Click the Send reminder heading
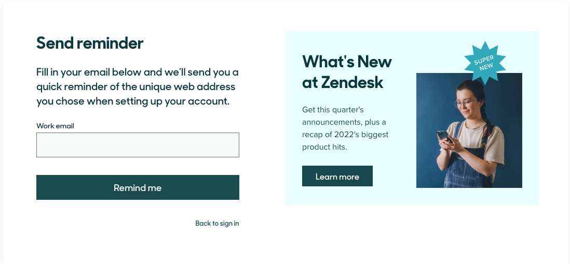 tap(90, 43)
